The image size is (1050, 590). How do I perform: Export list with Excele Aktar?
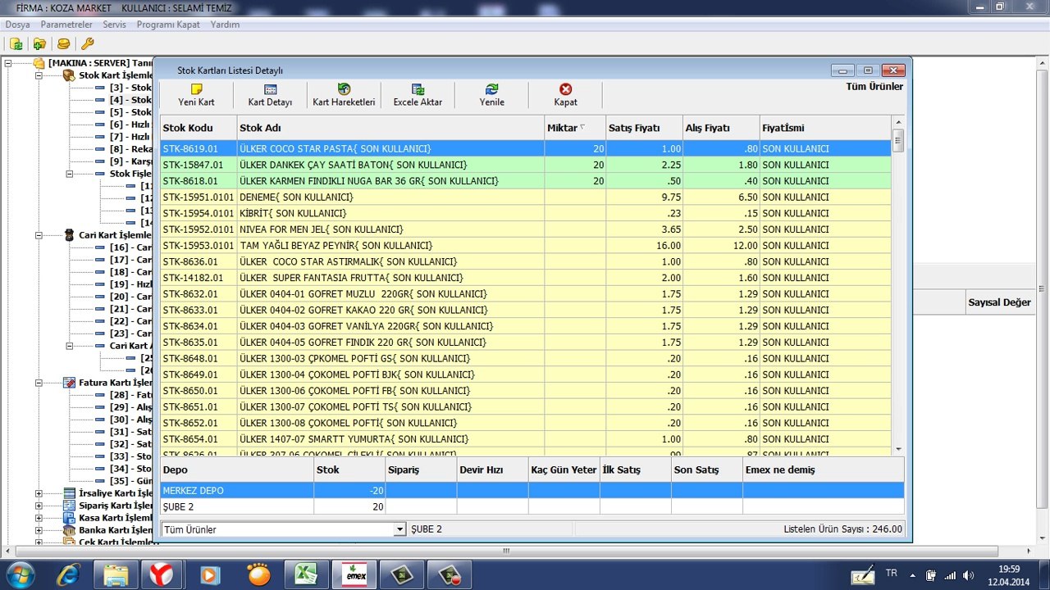pyautogui.click(x=418, y=89)
